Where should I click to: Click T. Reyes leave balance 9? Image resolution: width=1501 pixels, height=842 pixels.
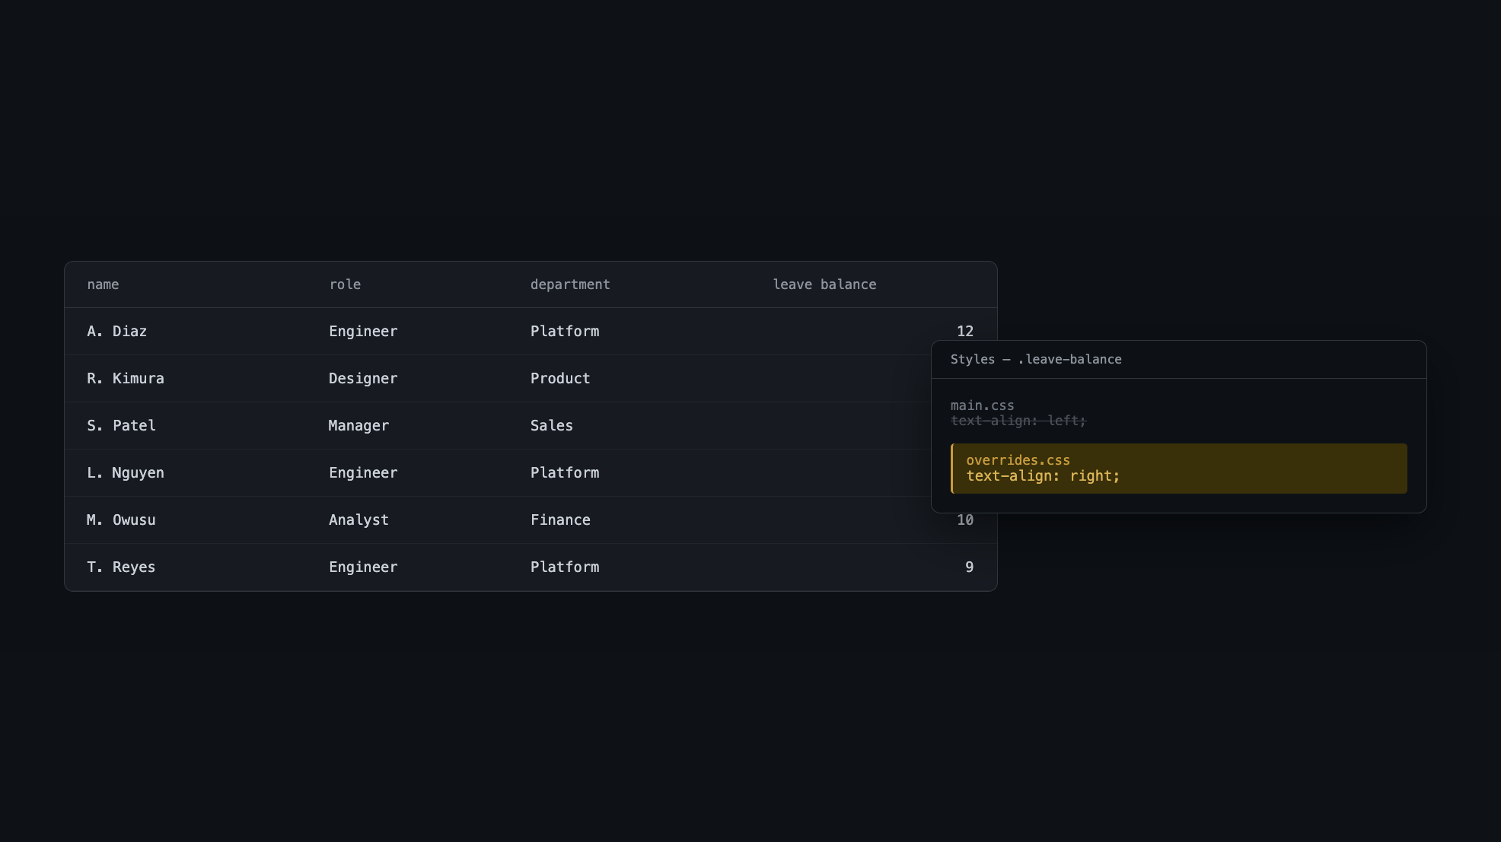click(x=970, y=567)
